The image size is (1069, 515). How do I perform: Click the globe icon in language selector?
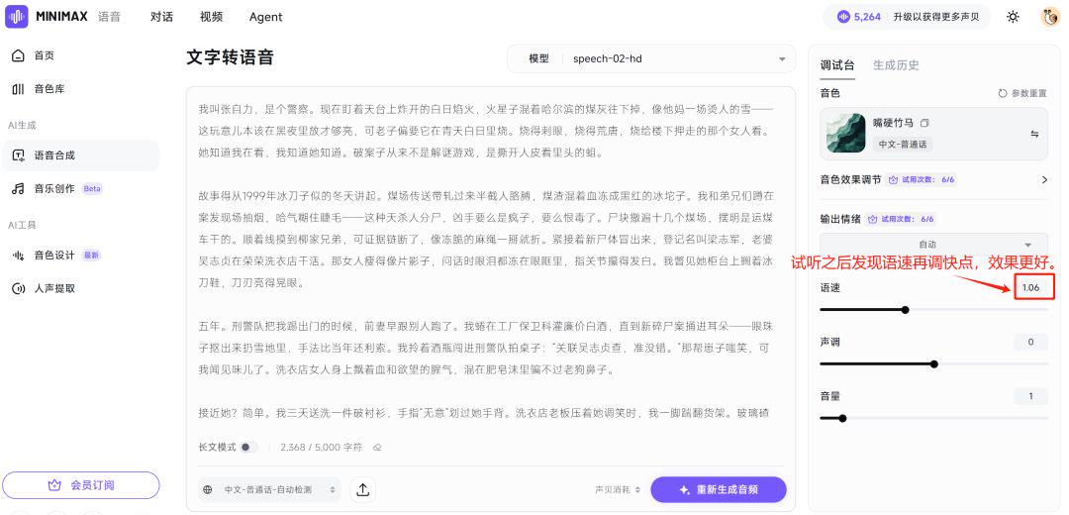click(208, 490)
